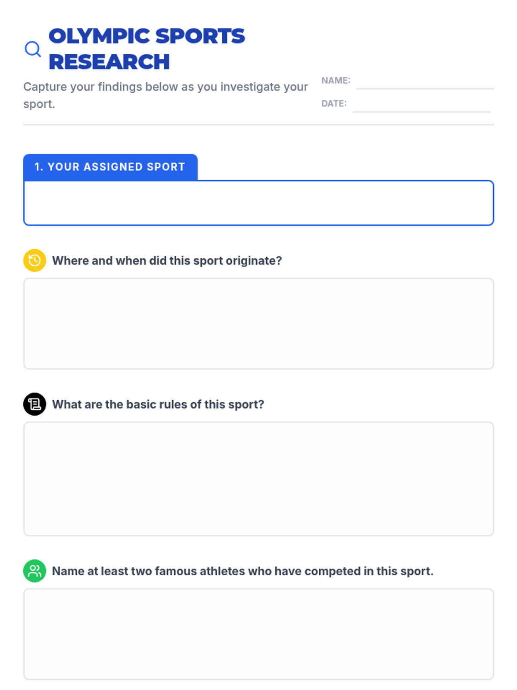
Task: Click the magnifying glass search icon
Action: click(33, 49)
